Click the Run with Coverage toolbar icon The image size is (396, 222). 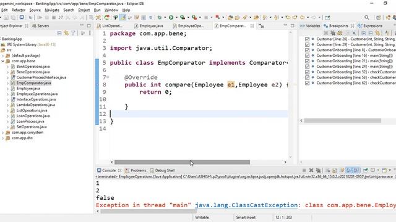click(x=183, y=17)
